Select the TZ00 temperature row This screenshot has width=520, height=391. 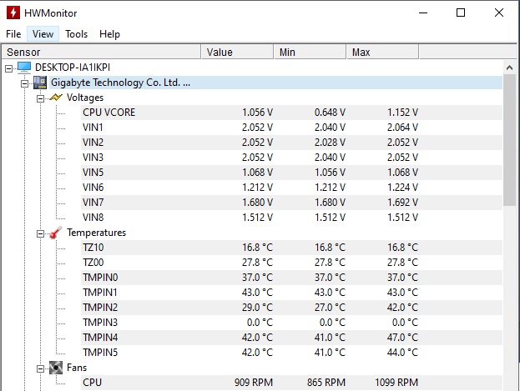coord(292,263)
